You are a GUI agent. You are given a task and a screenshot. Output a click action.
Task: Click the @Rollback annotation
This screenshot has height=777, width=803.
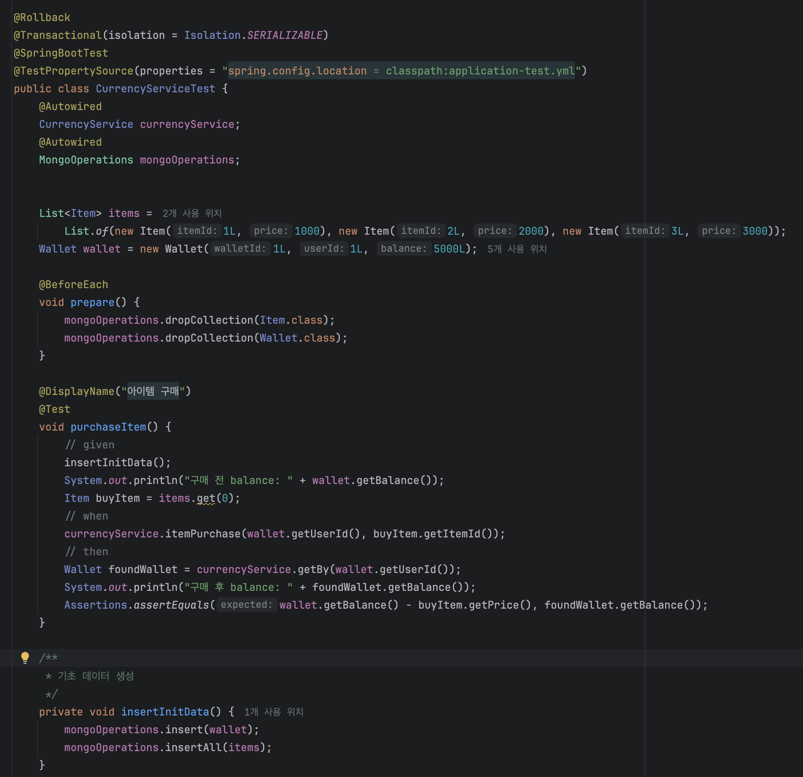[42, 18]
